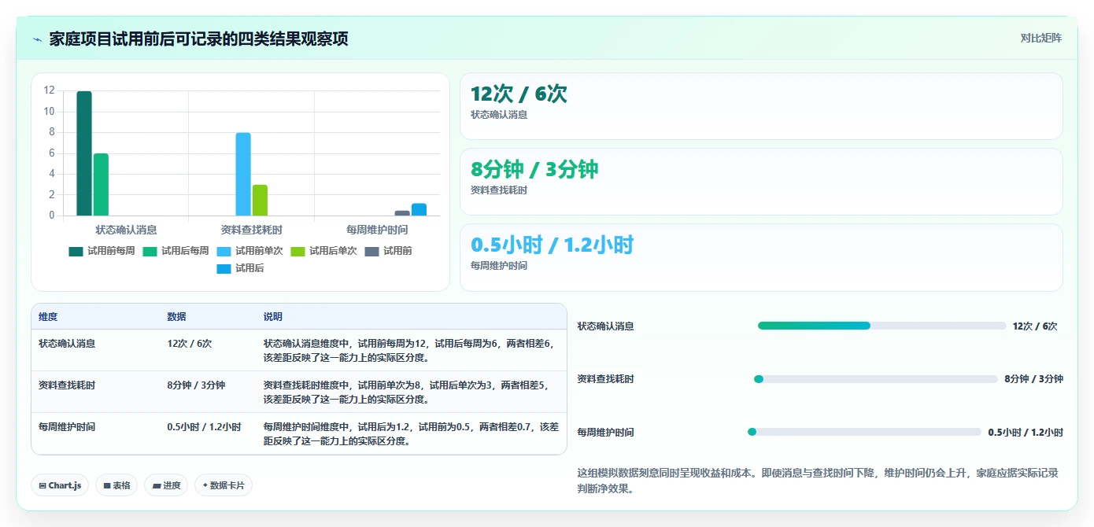The width and height of the screenshot is (1094, 527).
Task: Click the 0.5小时 / 1.2小时 progress value
Action: 1026,433
